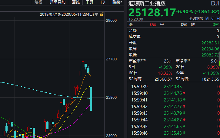Click the 开盘 value 26282.51
The image size is (220, 138).
(210, 43)
